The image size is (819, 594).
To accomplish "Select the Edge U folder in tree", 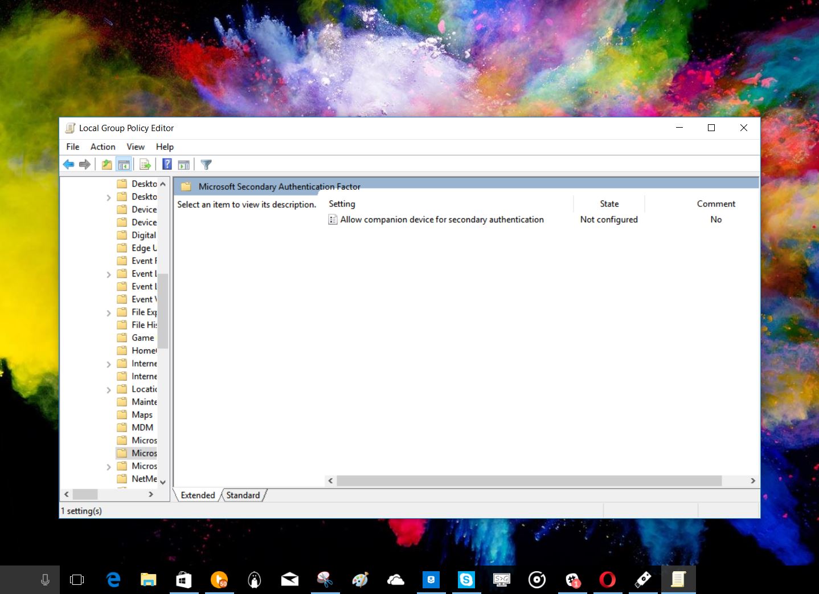I will [x=137, y=248].
